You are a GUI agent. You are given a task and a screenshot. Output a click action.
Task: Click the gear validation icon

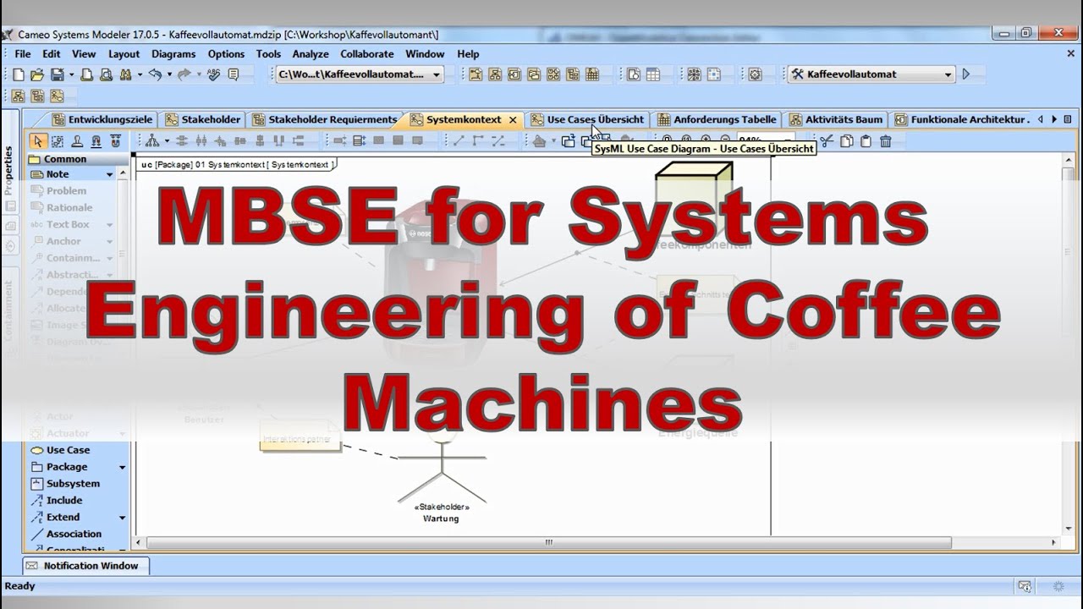[x=756, y=74]
